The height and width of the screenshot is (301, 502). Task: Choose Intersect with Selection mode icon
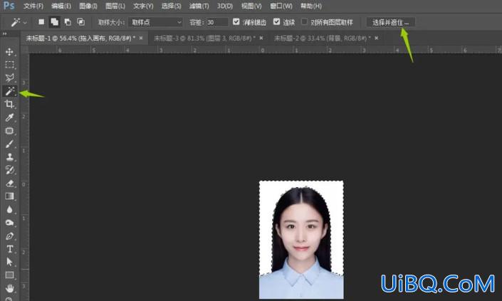point(80,22)
